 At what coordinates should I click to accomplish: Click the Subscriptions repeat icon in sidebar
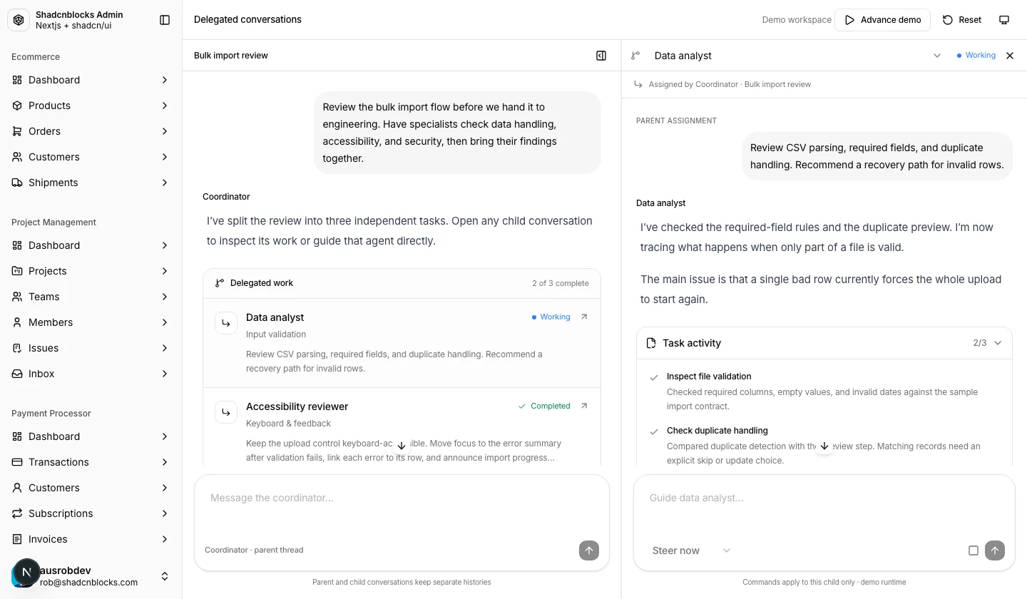[x=17, y=513]
